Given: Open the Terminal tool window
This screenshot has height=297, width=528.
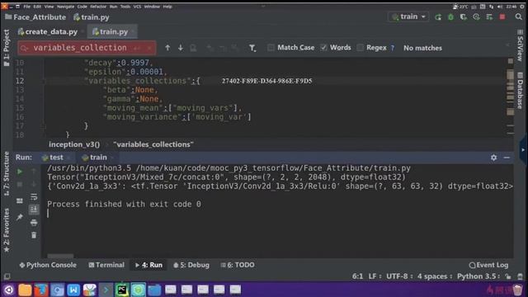Looking at the screenshot, I should [x=106, y=265].
